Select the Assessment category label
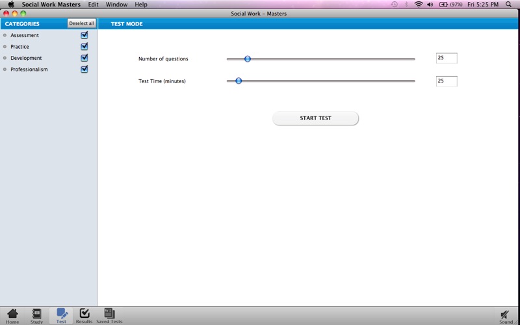520x325 pixels. 25,35
